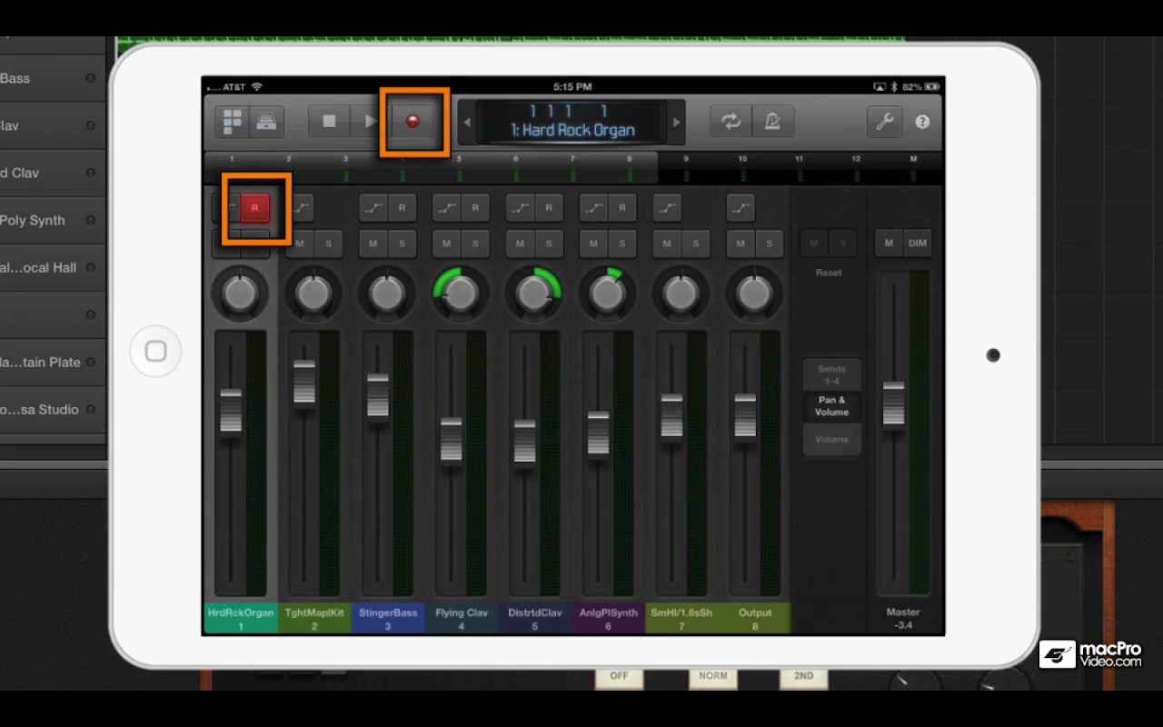Open settings with the wrench icon
Viewport: 1163px width, 727px height.
(884, 121)
